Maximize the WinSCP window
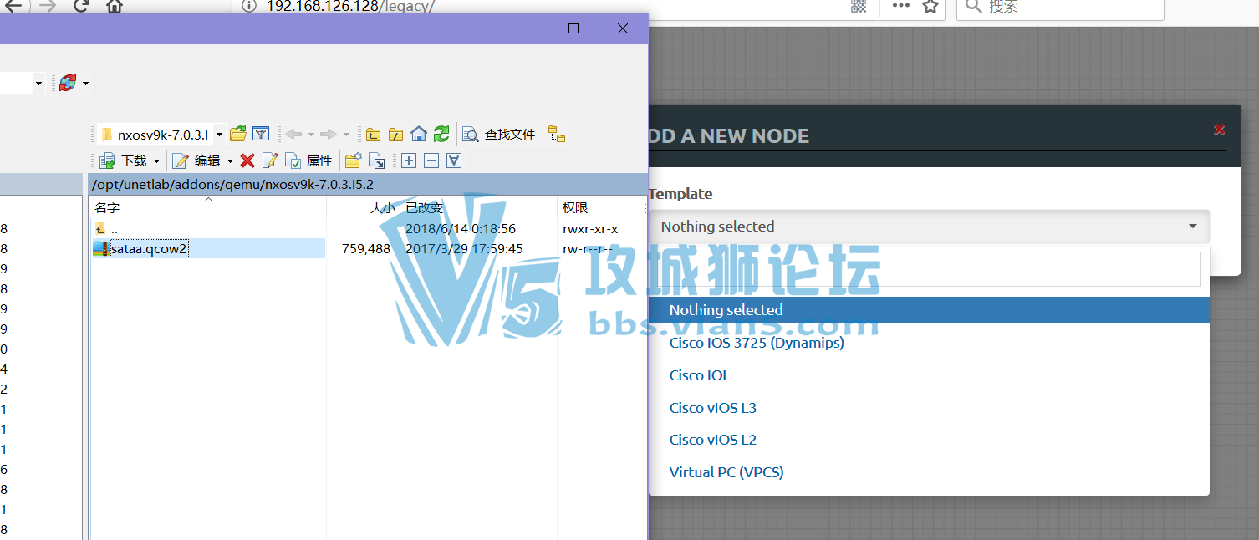The image size is (1259, 540). click(x=573, y=28)
